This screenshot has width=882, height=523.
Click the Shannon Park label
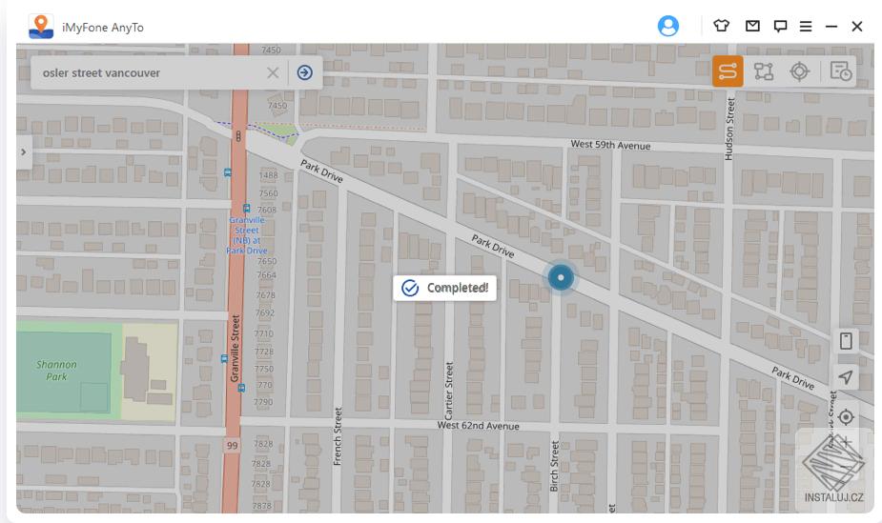click(56, 371)
